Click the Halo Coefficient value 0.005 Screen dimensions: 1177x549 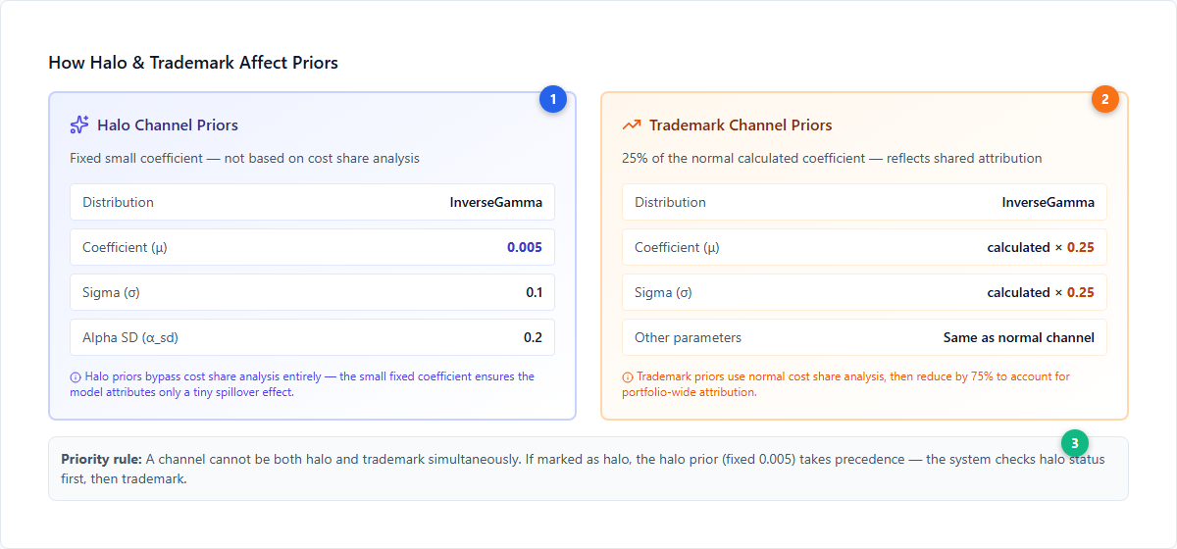click(x=525, y=247)
